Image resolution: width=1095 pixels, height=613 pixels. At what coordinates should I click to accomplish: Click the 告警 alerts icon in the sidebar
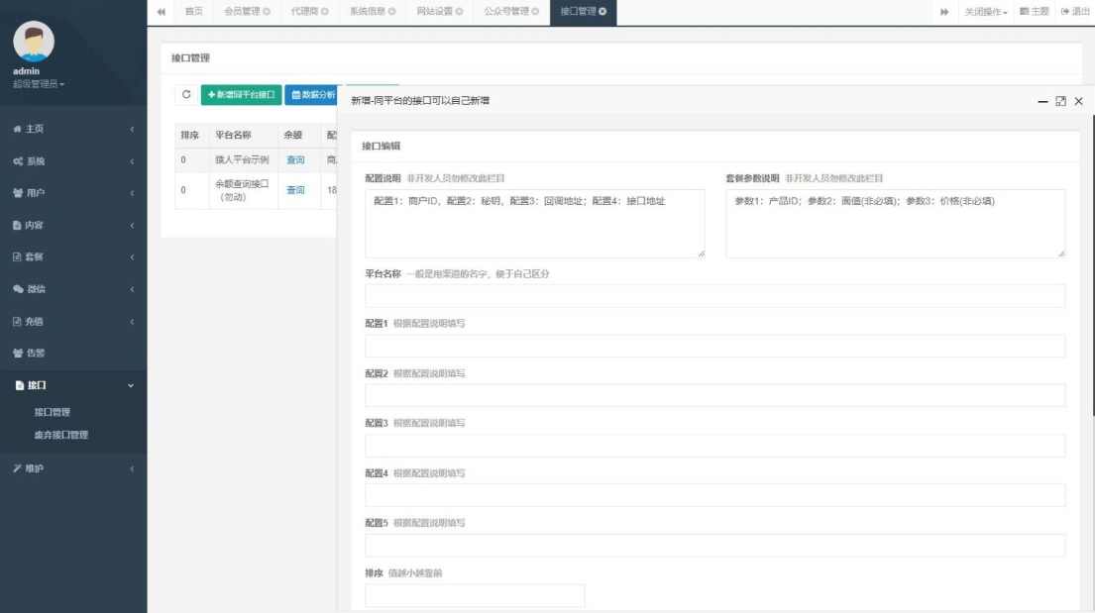pos(17,353)
